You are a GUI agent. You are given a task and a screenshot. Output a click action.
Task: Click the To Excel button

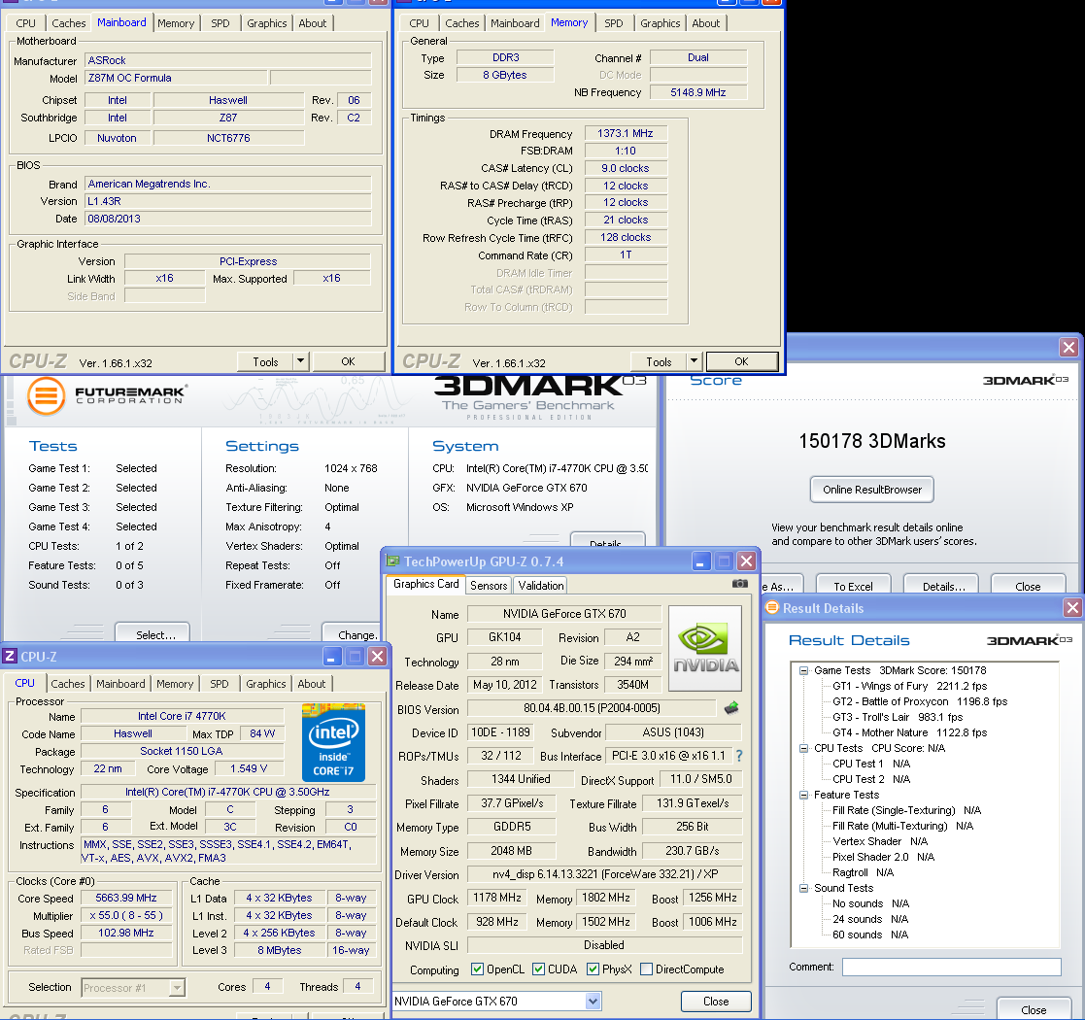(x=853, y=585)
